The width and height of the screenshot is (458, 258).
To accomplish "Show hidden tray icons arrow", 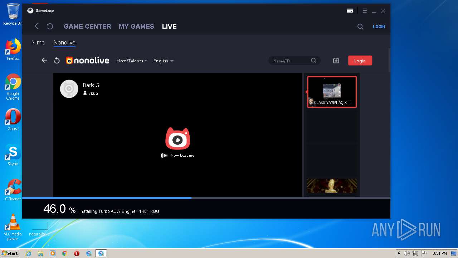I will [399, 253].
